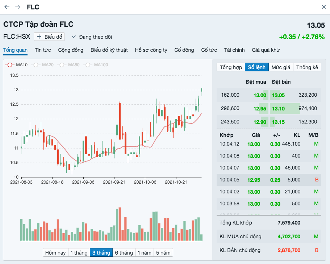The image size is (330, 264).
Task: Set chart range to 5 năm
Action: (163, 253)
